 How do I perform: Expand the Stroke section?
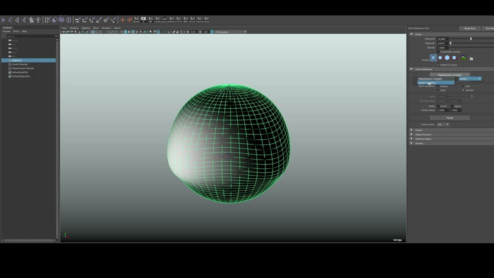419,130
